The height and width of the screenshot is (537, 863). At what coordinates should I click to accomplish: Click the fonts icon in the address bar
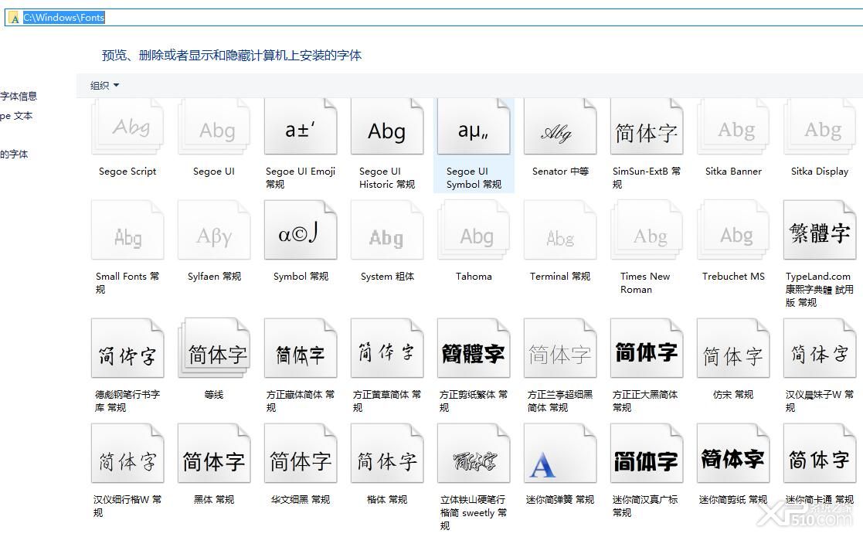pos(13,17)
